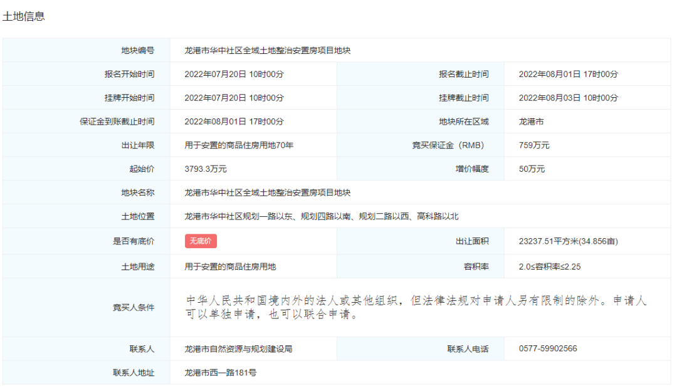Select the bidder condition paragraph 中华人民共和国境内外的法人
This screenshot has width=677, height=388.
click(416, 307)
